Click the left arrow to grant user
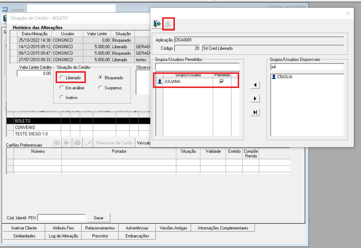Screen dimensions: 361x248 coord(255,85)
